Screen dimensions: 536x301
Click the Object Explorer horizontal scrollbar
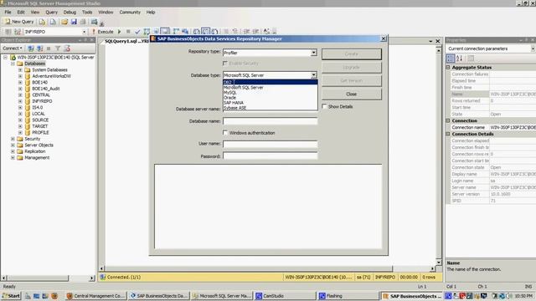point(47,278)
